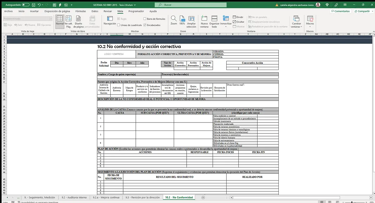Click the Comentarios button
This screenshot has width=375, height=203.
pos(340,11)
